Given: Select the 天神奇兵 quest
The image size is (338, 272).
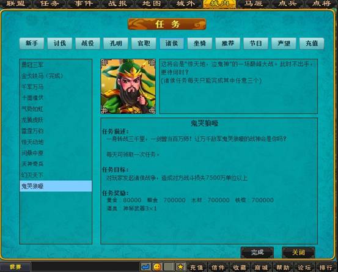Looking at the screenshot, I should pos(56,164).
